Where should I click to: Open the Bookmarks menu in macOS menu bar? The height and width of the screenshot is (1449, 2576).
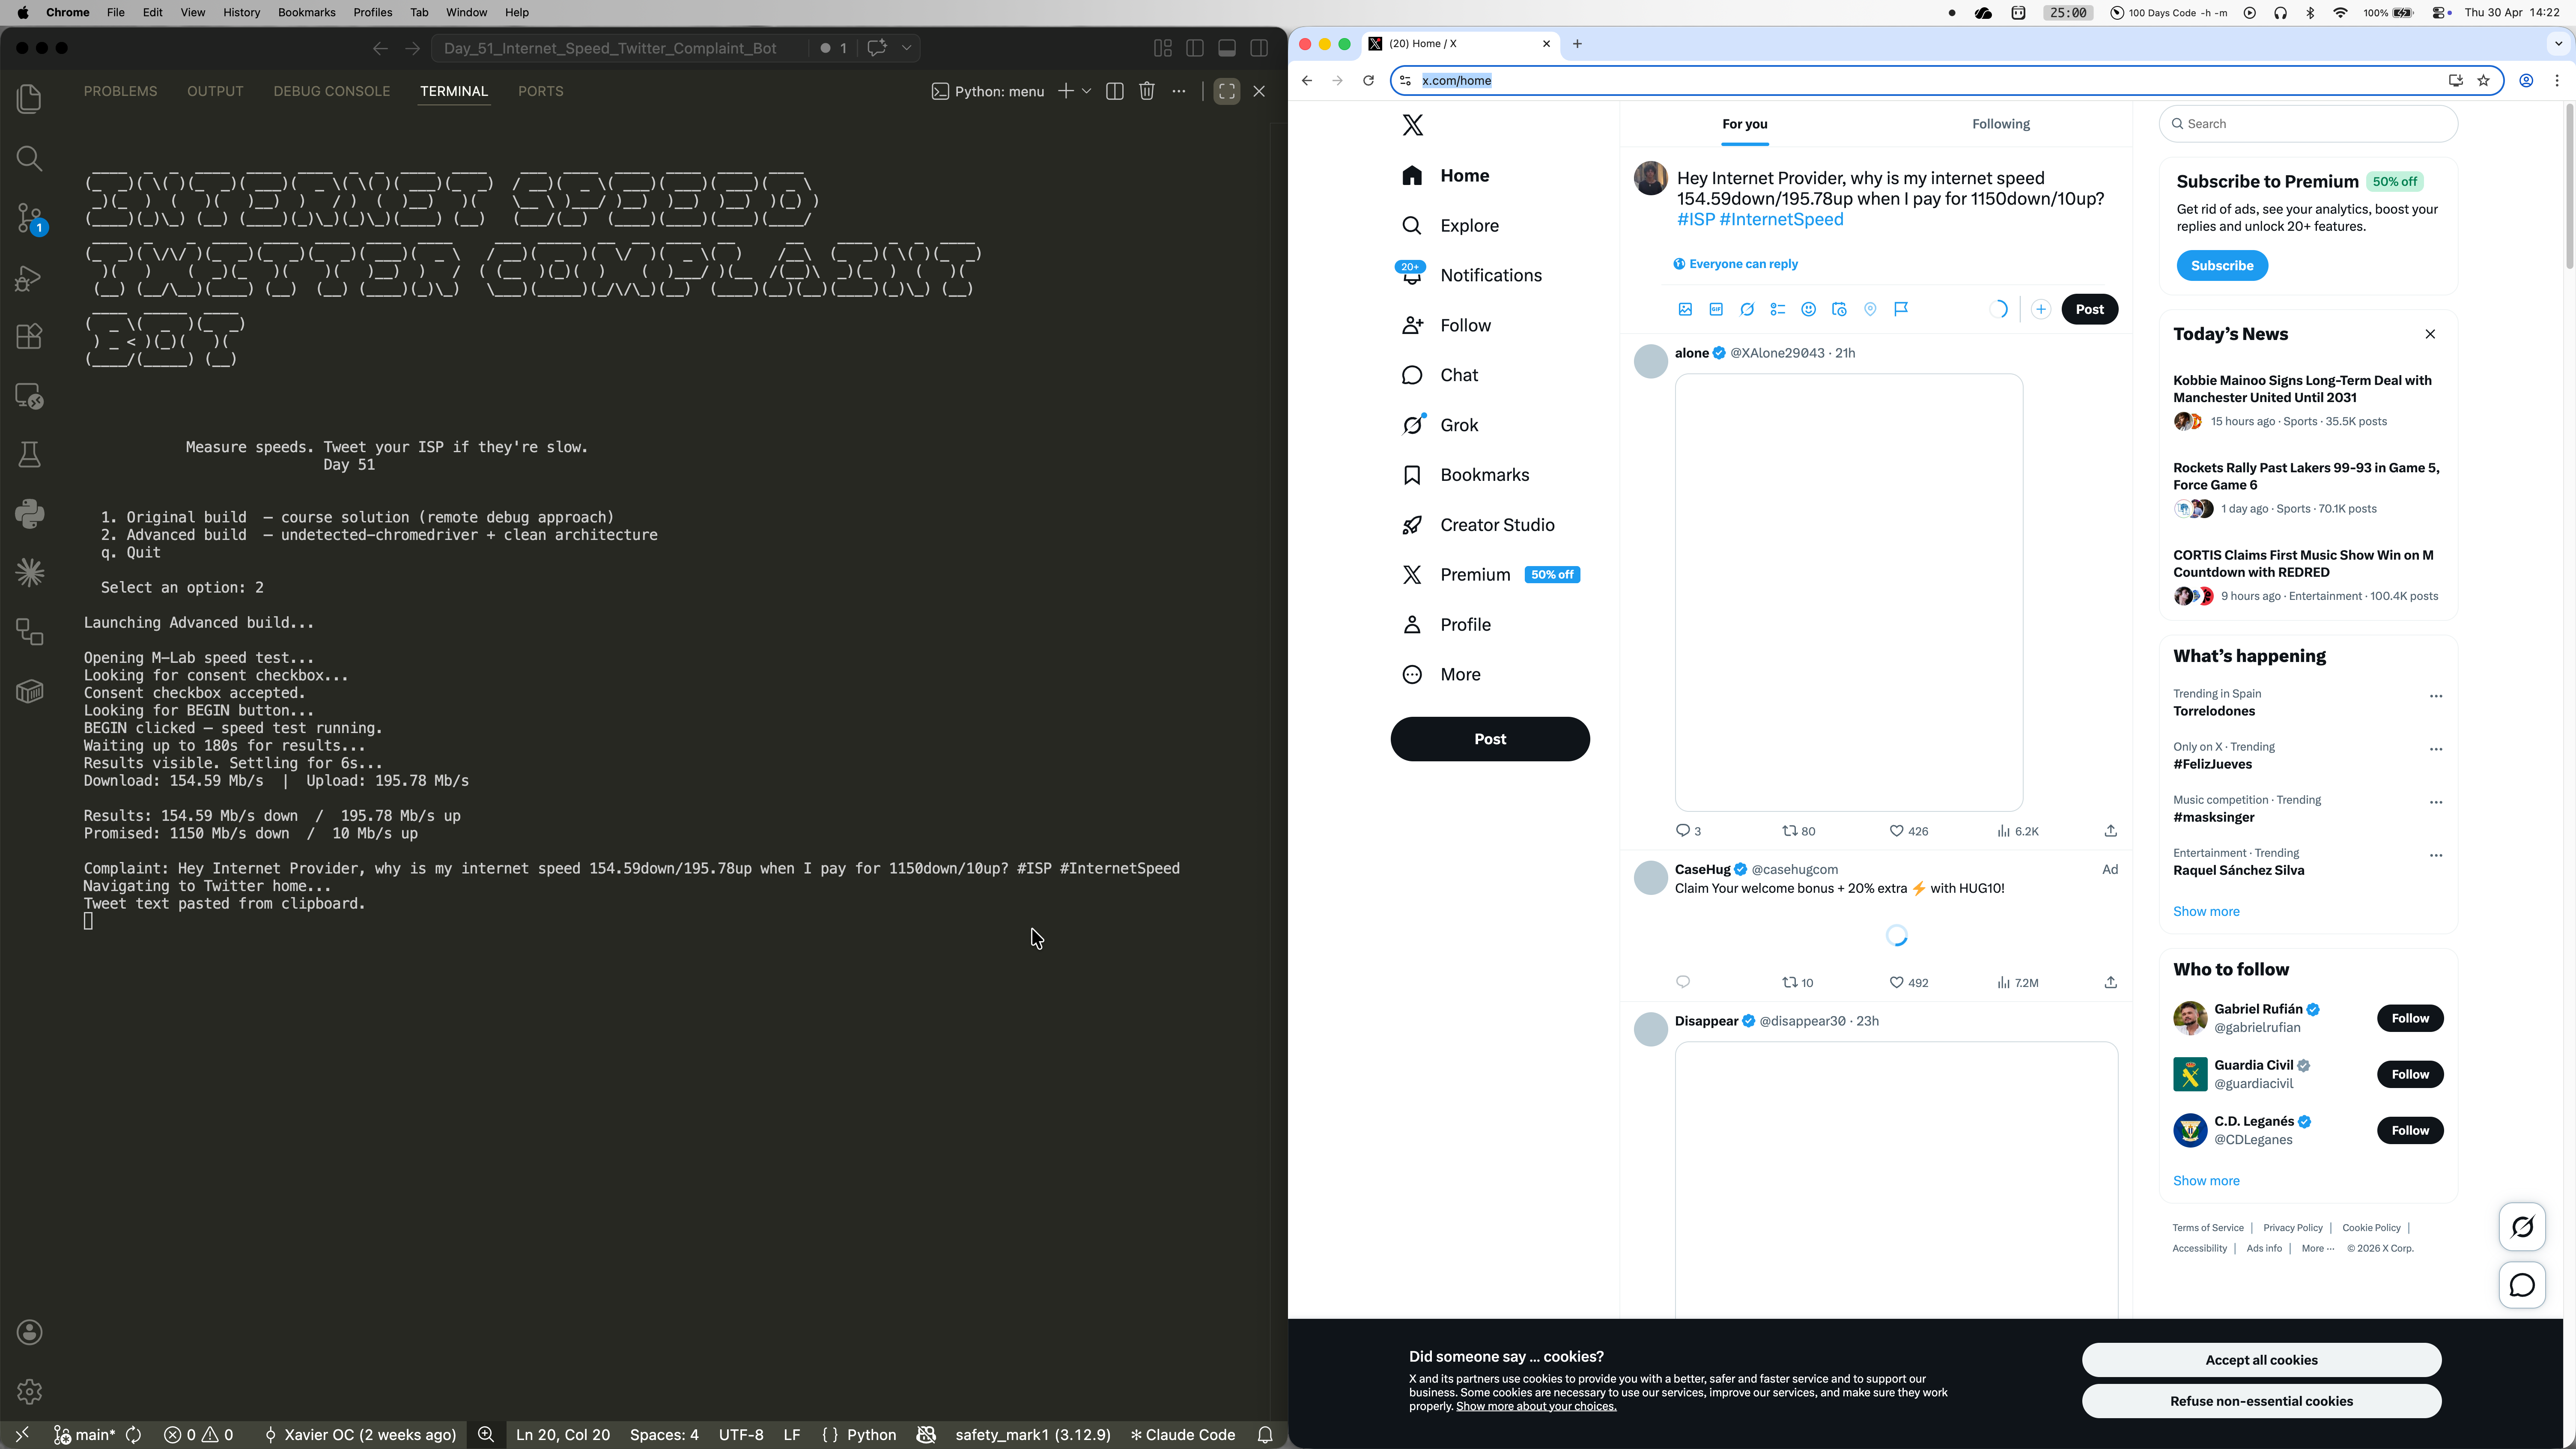click(x=306, y=13)
